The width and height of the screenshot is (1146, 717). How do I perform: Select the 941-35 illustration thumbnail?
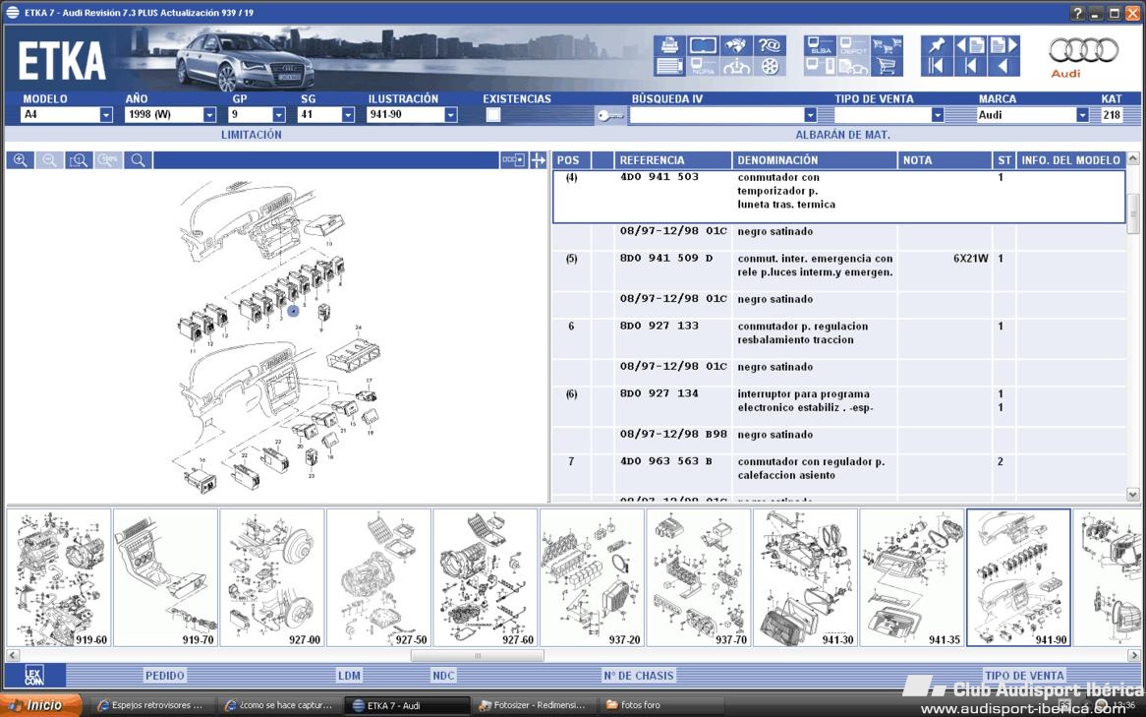click(912, 577)
